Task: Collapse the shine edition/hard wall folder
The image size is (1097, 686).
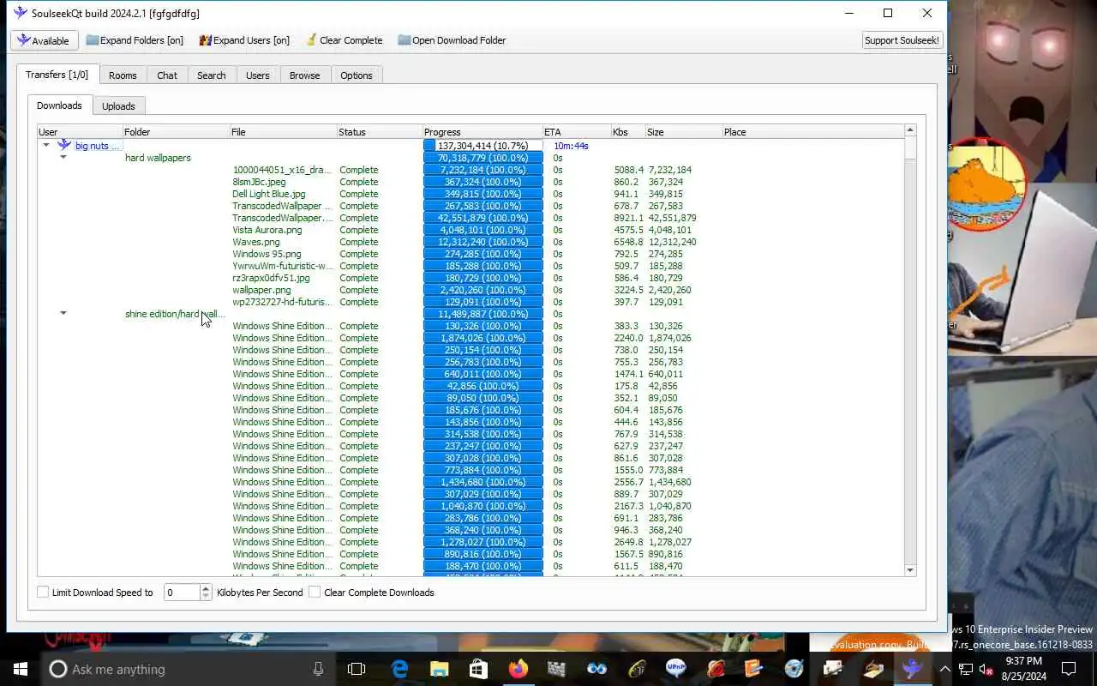Action: pyautogui.click(x=63, y=313)
